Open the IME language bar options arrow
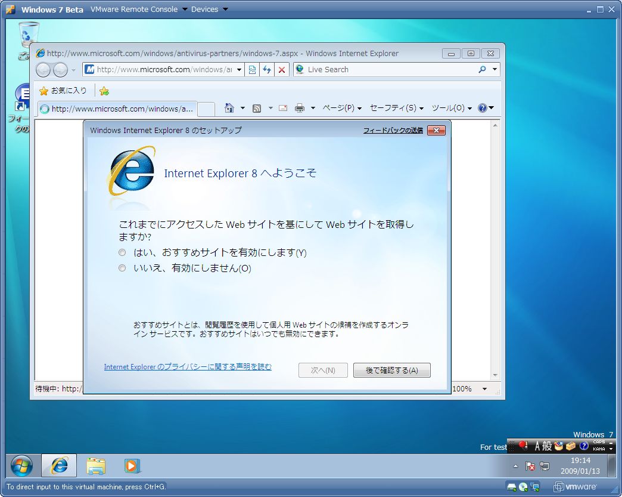622x497 pixels. [611, 449]
